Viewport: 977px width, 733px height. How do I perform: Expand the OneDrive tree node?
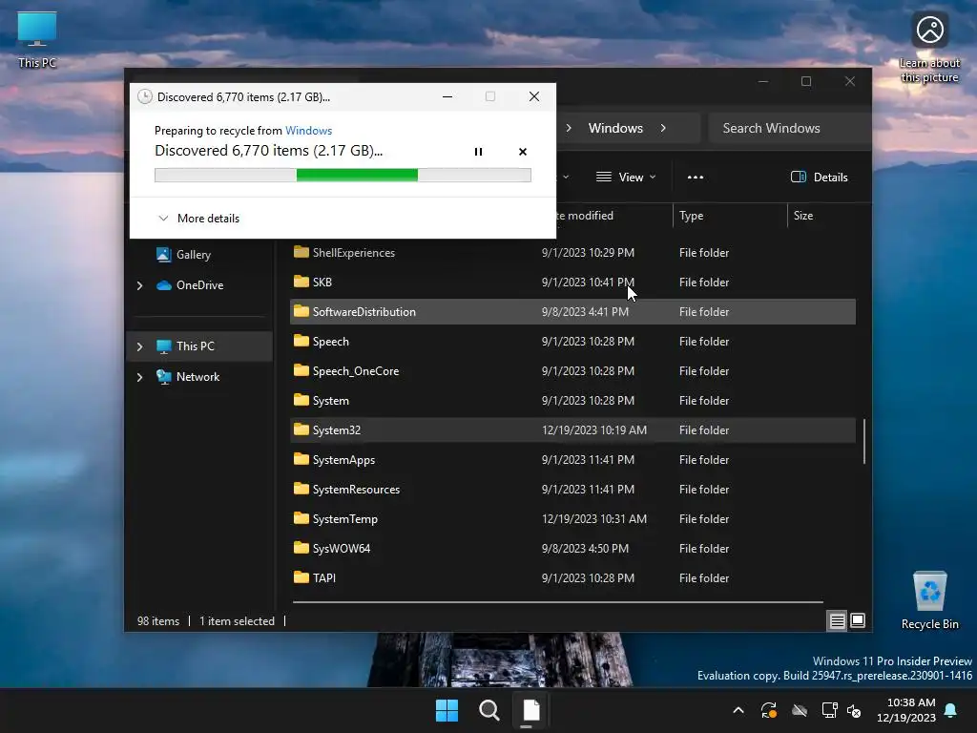click(139, 285)
